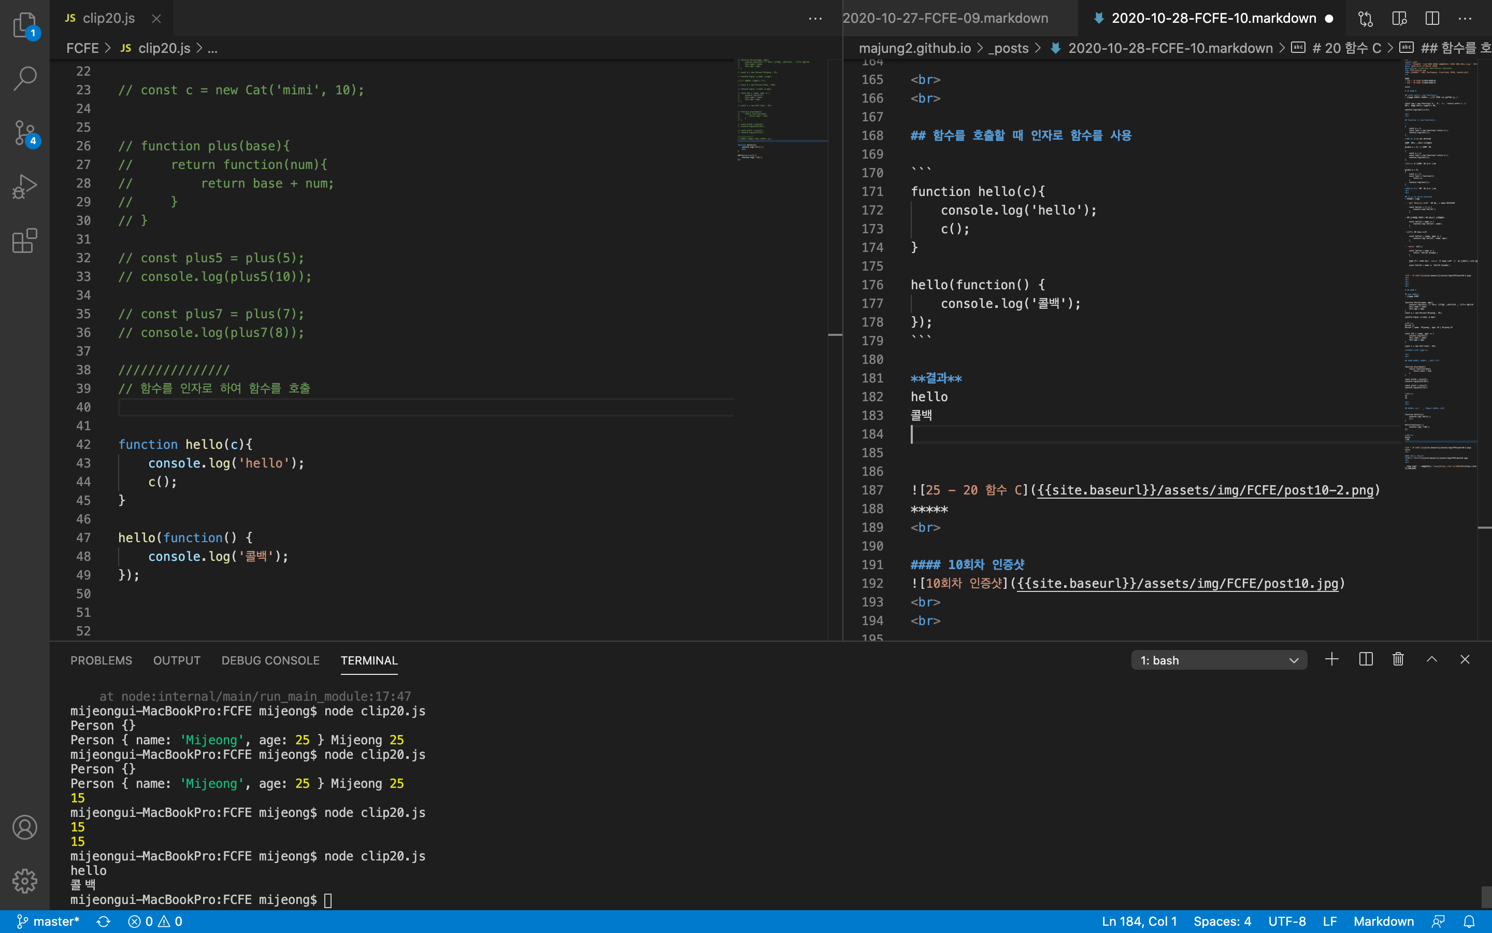Screen dimensions: 1492x933
Task: Click post10.jpg image link on line 192
Action: (1178, 583)
